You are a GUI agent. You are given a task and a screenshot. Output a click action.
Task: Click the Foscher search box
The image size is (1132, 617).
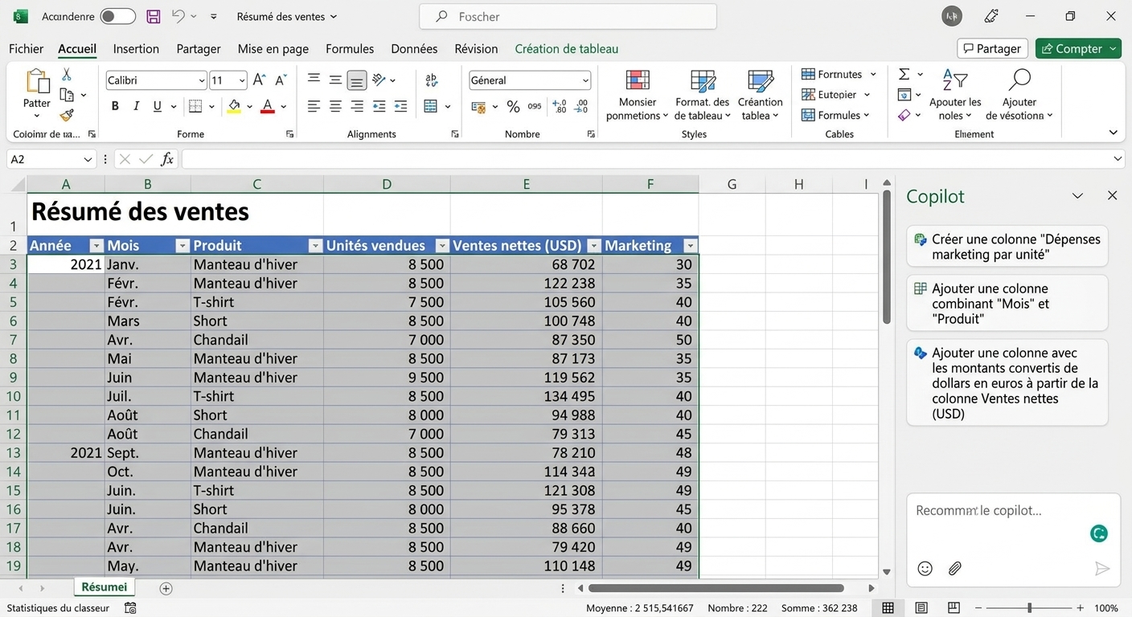(568, 16)
